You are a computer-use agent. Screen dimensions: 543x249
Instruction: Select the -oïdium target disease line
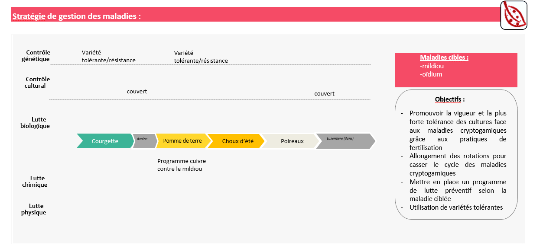pyautogui.click(x=431, y=74)
